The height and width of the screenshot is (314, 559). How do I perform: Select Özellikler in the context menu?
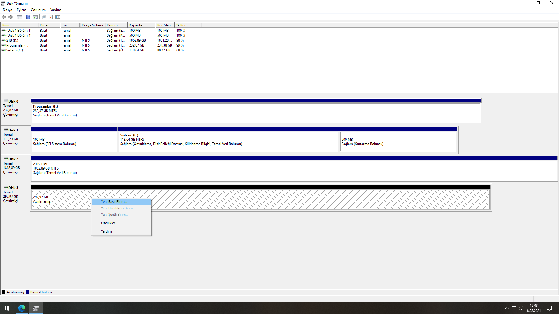click(108, 223)
